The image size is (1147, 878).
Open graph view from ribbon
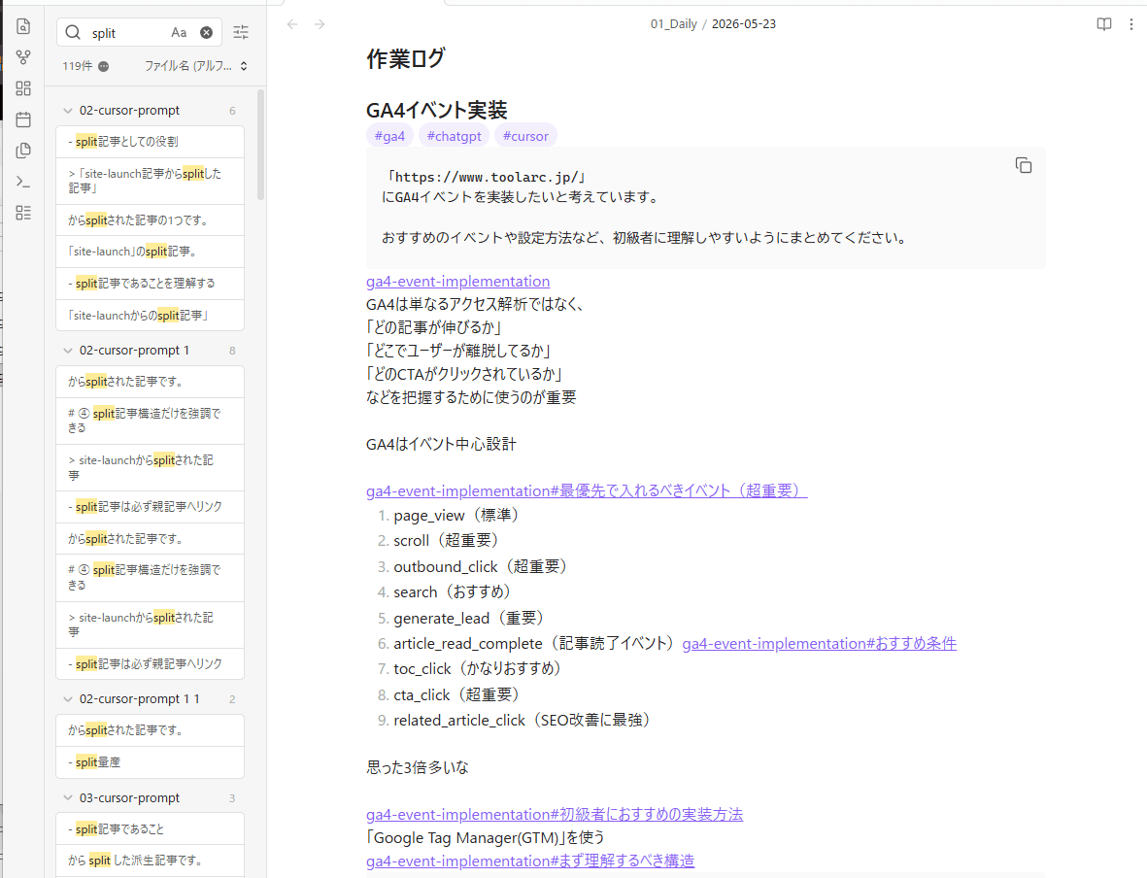[x=23, y=57]
